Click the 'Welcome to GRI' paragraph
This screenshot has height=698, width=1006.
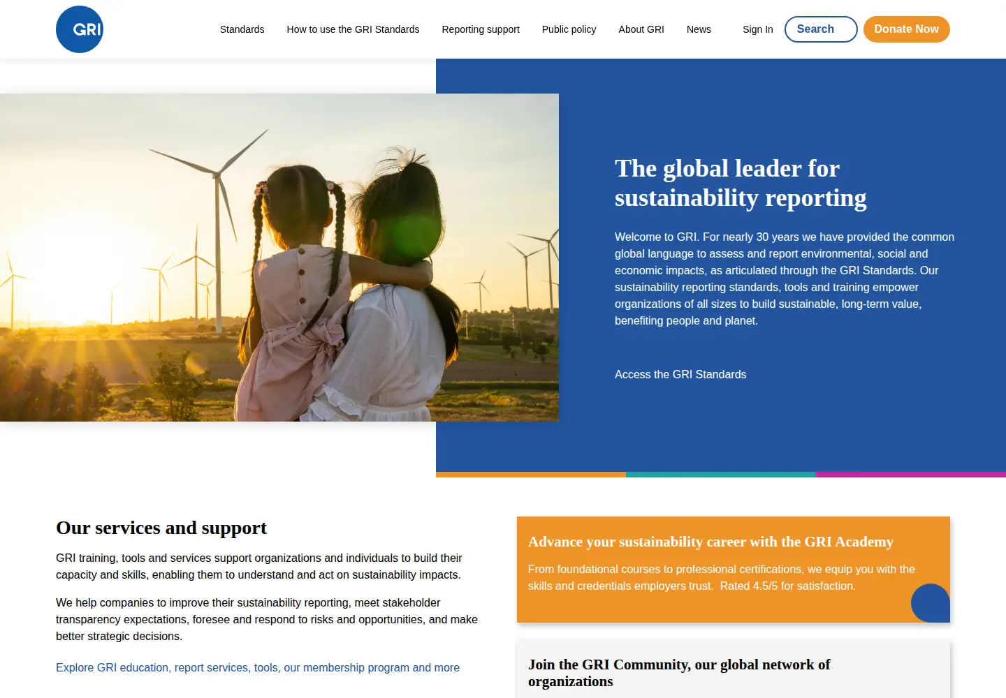(x=785, y=279)
